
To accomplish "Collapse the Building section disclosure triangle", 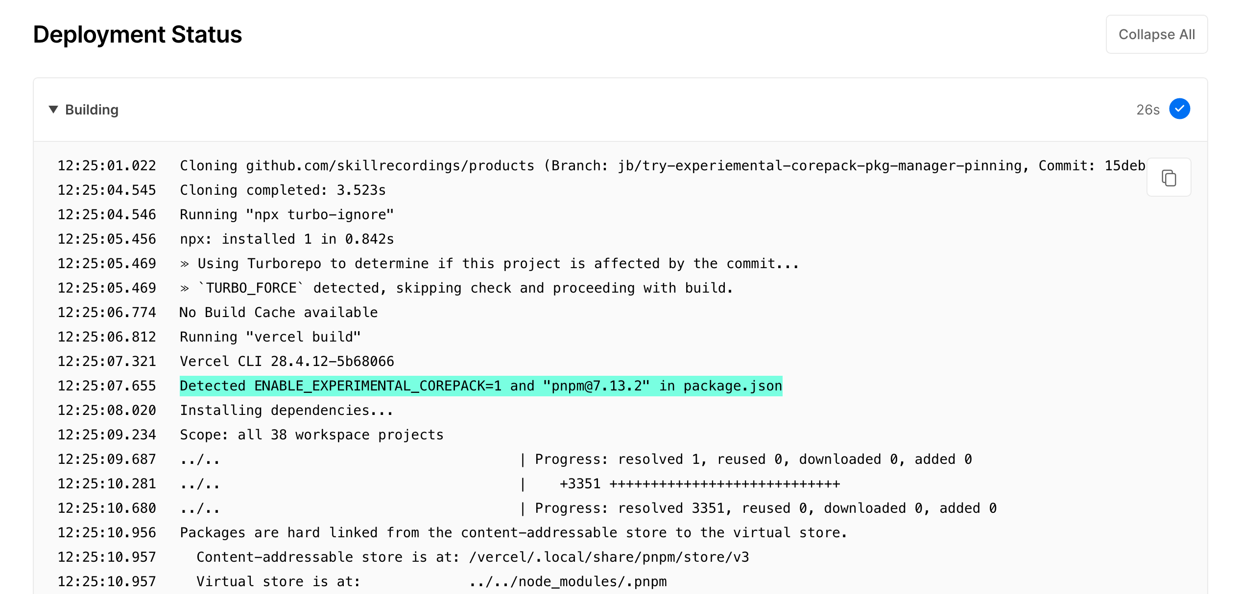I will point(54,110).
